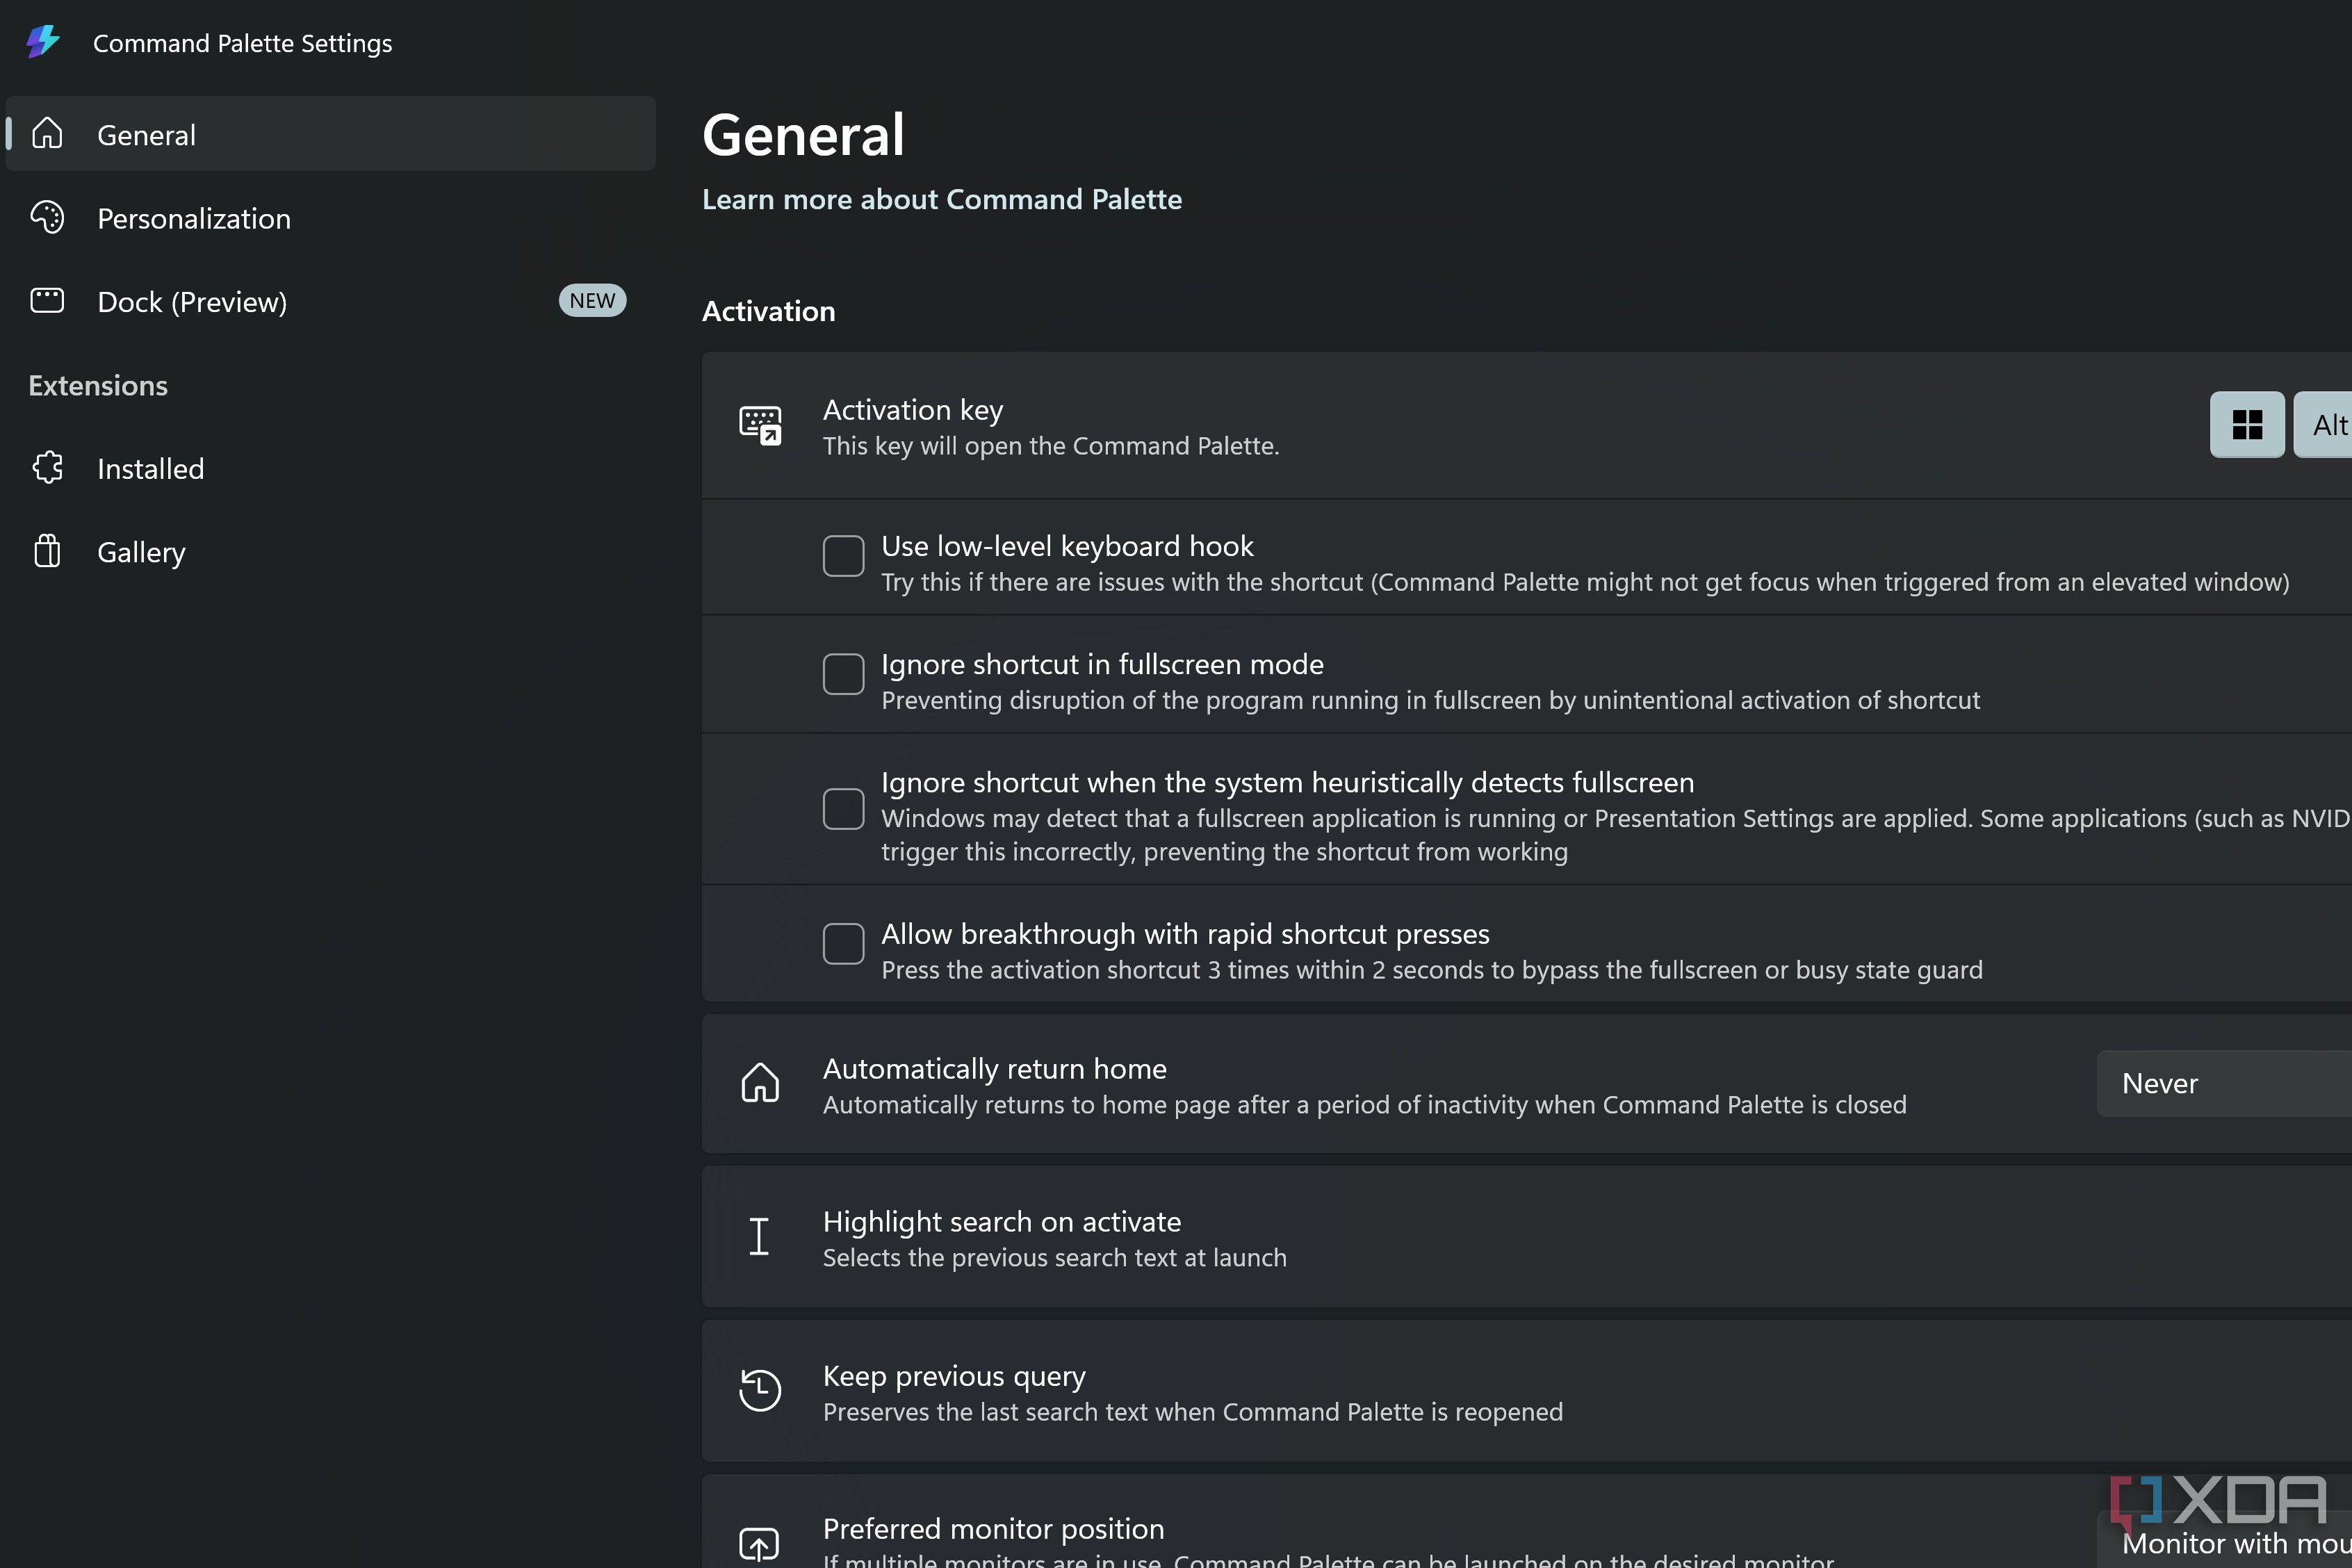Go to Dock (Preview) page
The height and width of the screenshot is (1568, 2352).
[x=331, y=301]
